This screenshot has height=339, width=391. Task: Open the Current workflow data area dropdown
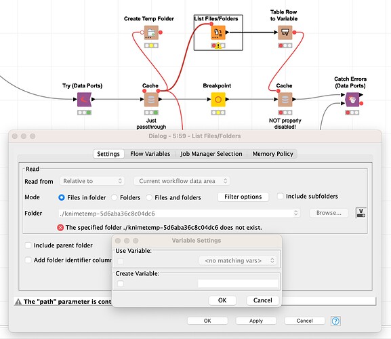(x=182, y=181)
